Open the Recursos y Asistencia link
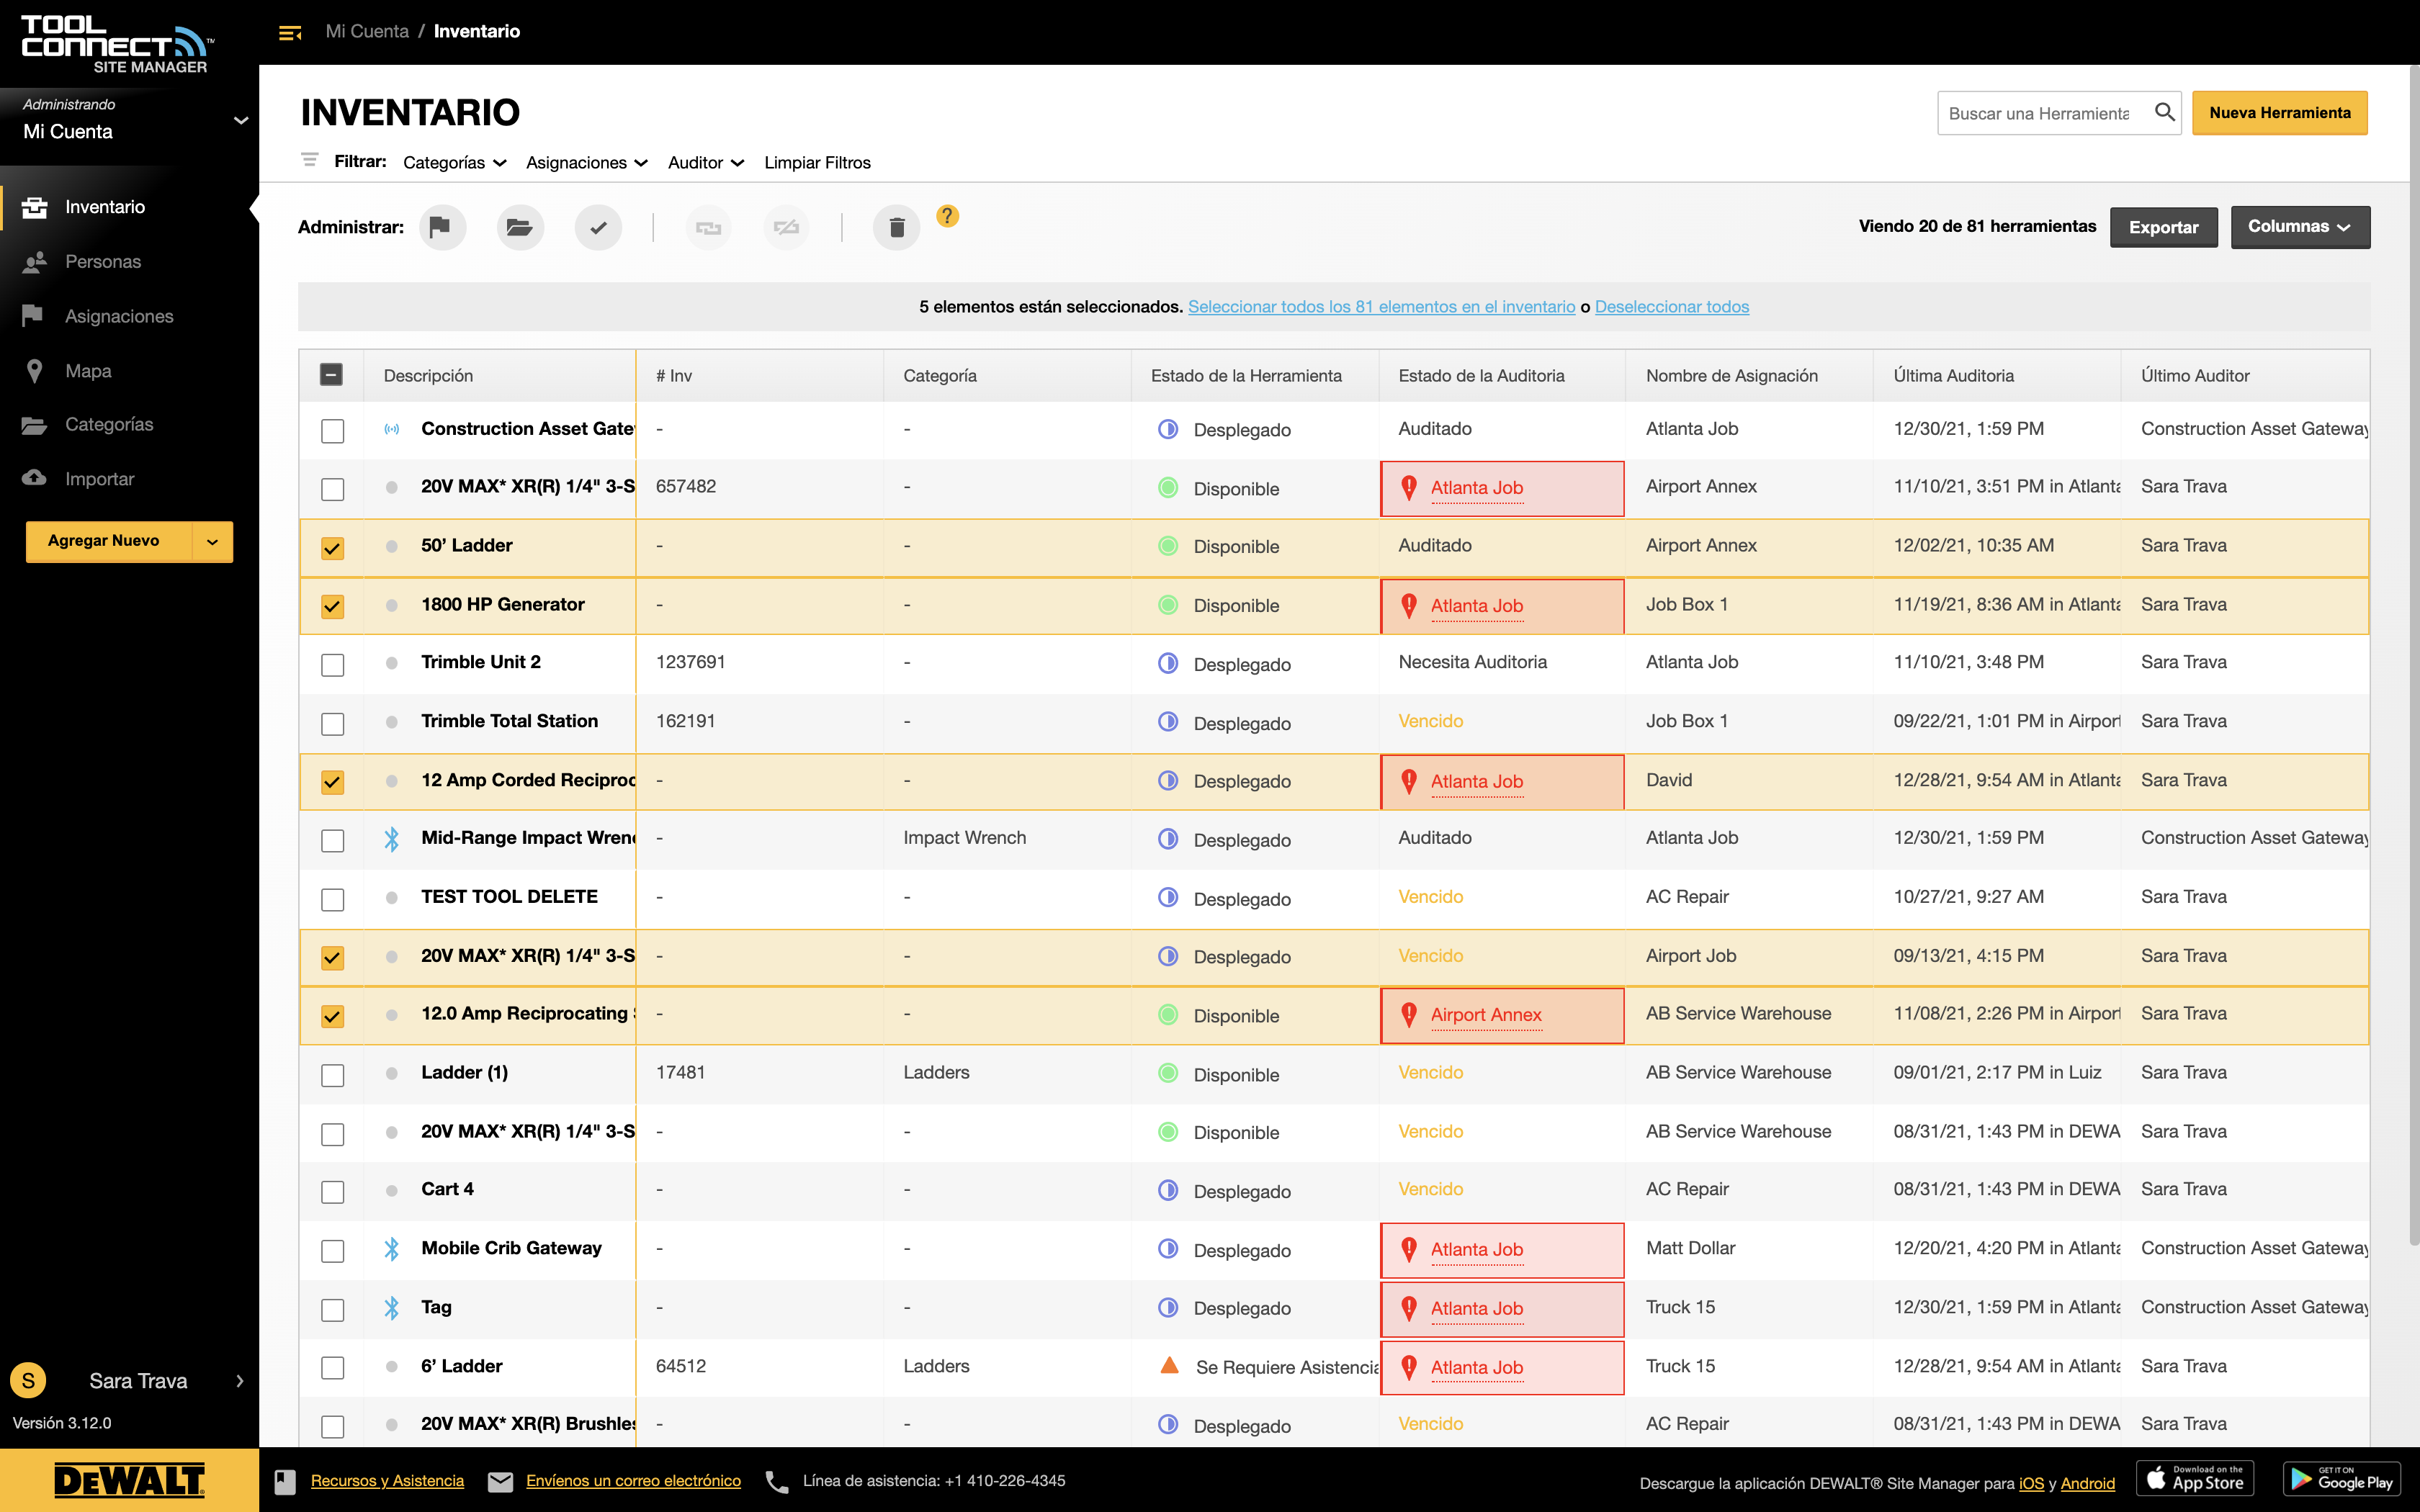 coord(387,1481)
